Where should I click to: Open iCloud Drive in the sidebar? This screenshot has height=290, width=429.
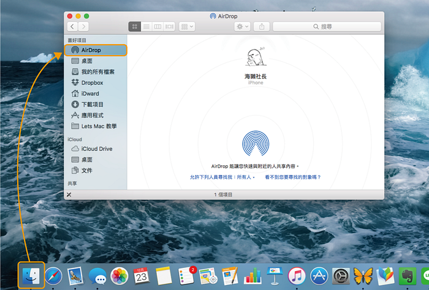point(96,149)
